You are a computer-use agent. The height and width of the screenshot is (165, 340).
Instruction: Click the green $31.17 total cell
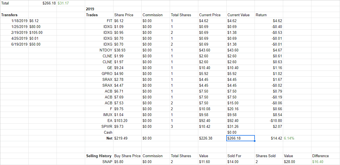point(63,3)
